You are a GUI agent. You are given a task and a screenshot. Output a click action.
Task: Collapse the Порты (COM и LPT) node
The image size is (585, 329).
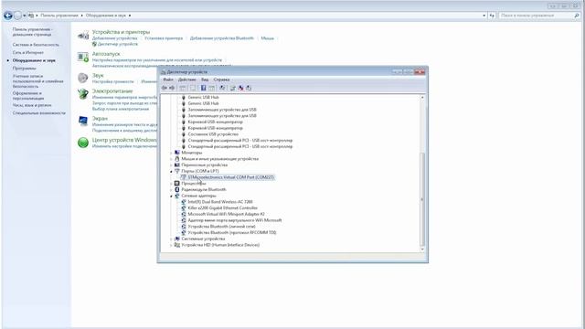click(x=171, y=171)
